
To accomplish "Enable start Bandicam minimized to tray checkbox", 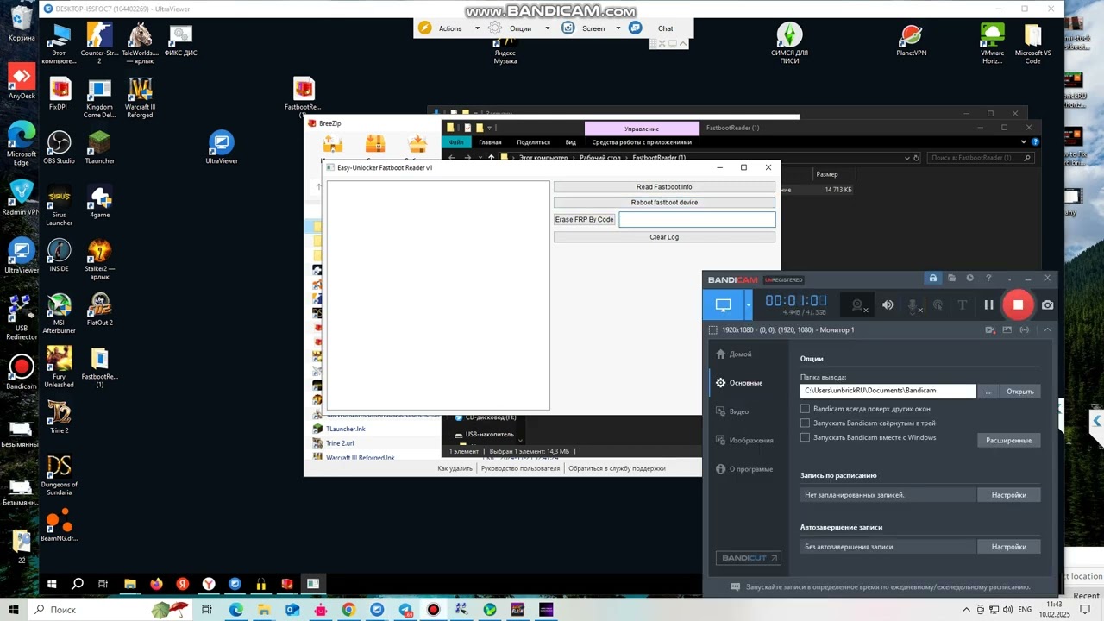I will (x=805, y=423).
